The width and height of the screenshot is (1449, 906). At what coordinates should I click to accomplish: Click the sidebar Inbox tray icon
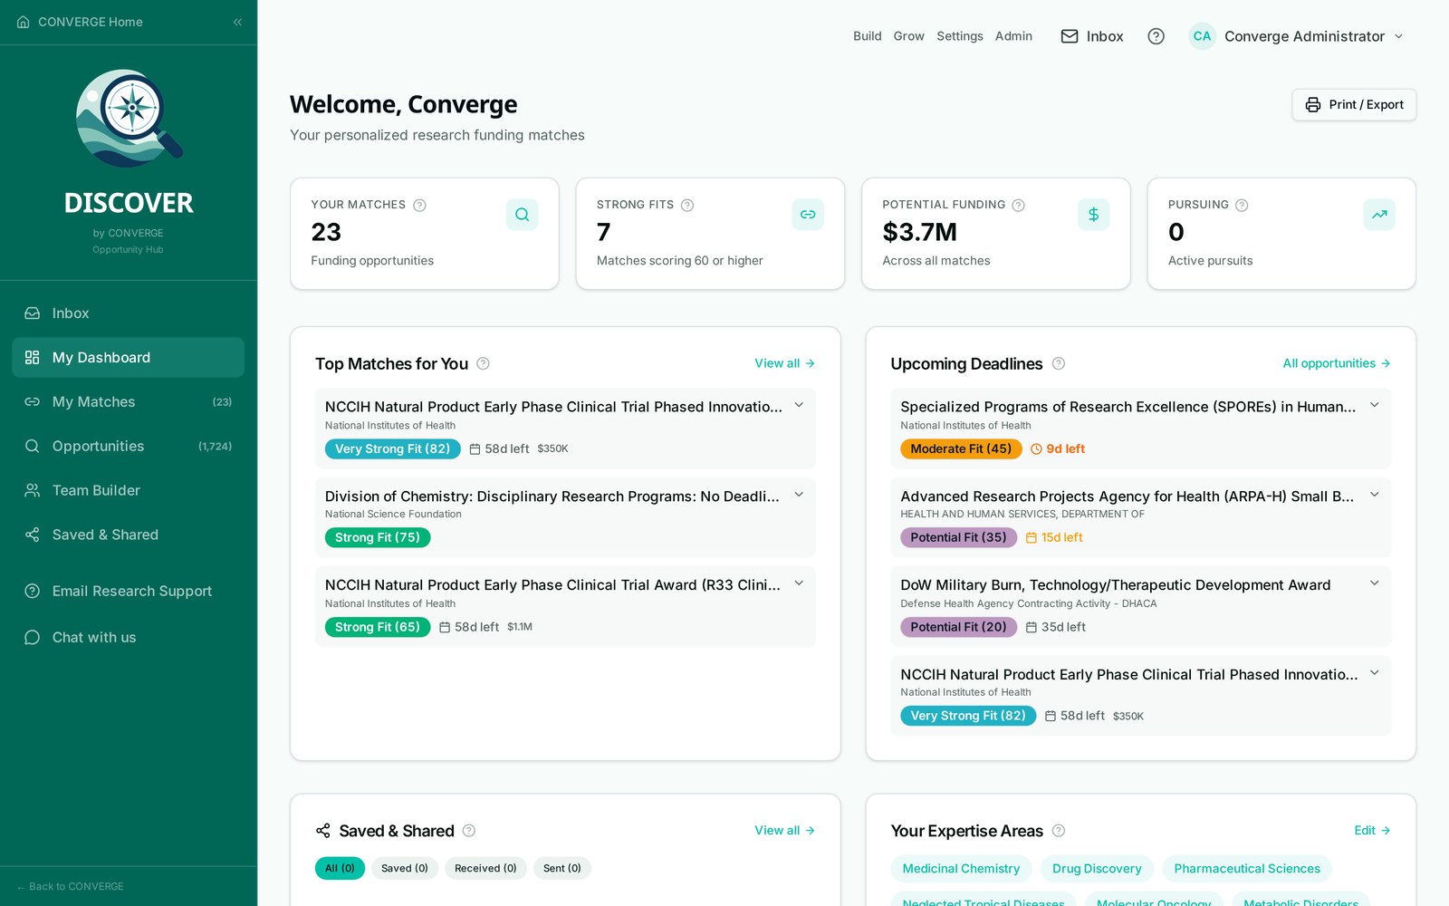[x=33, y=313]
